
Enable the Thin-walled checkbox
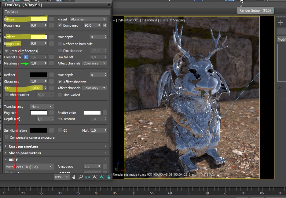pyautogui.click(x=60, y=95)
